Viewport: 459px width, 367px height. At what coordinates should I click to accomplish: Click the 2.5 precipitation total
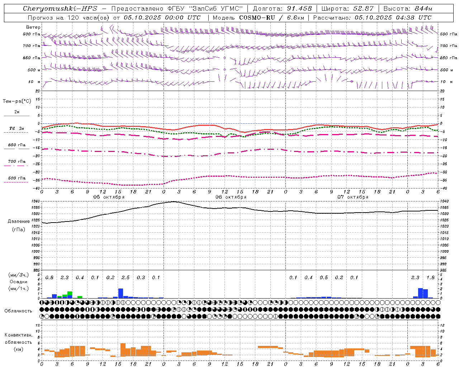(126, 278)
